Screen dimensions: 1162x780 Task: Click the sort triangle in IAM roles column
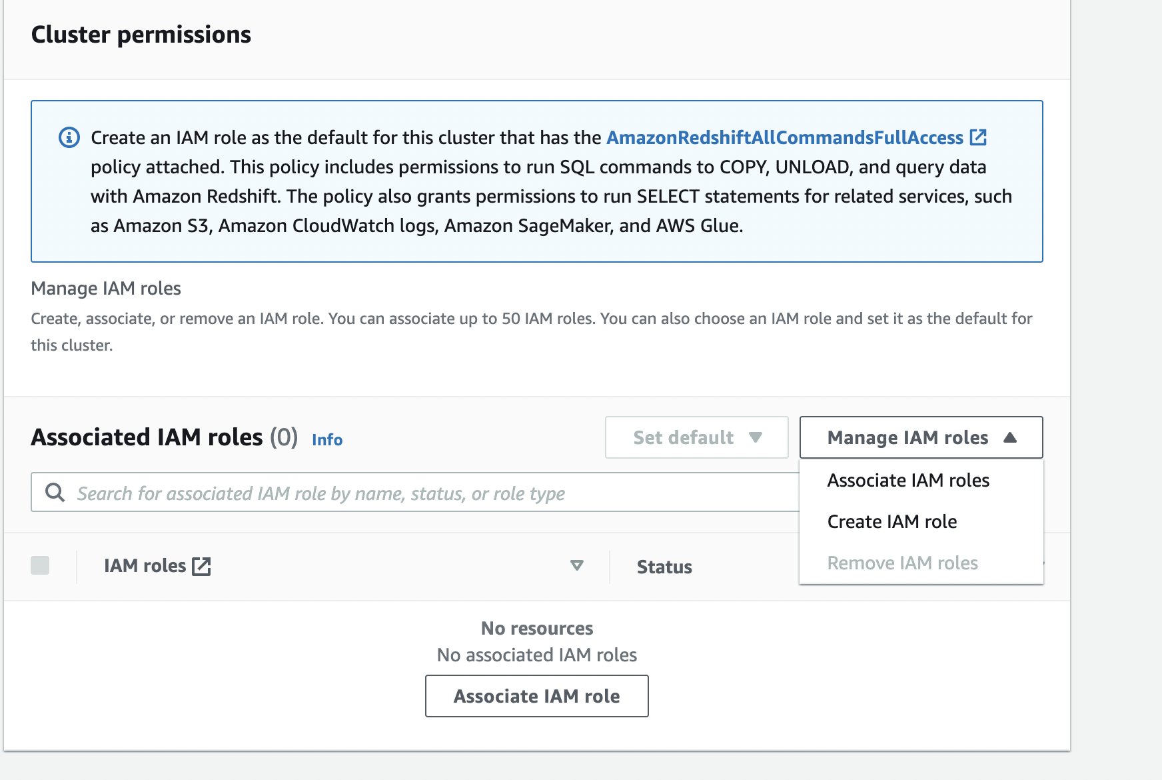pos(577,566)
